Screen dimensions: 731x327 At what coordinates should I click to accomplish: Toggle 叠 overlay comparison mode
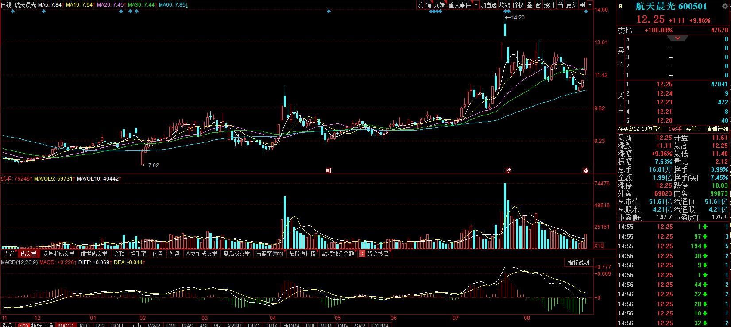530,5
